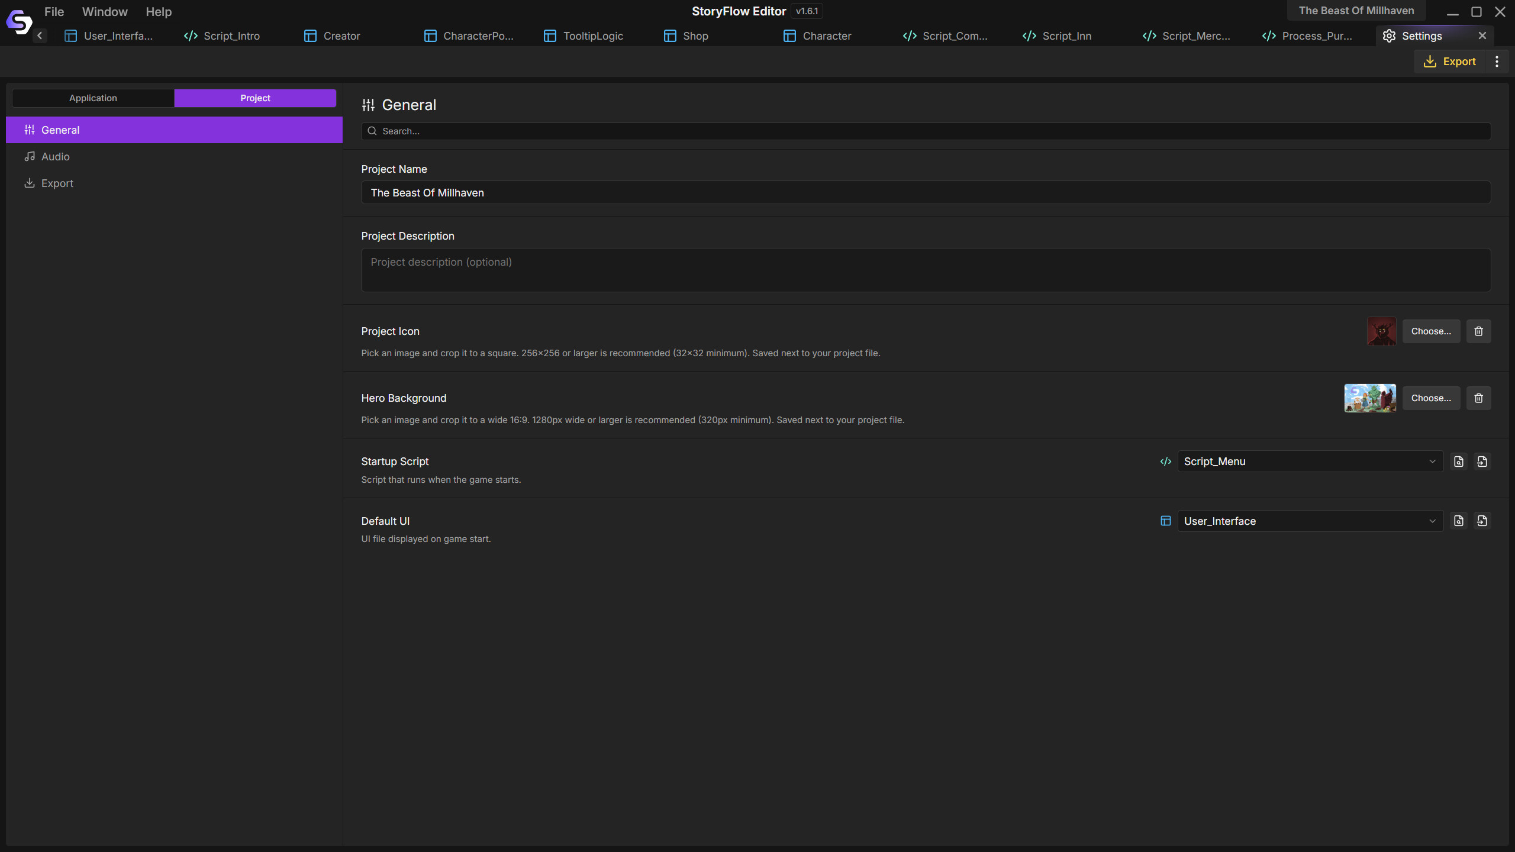Click the magnifier icon in search bar

372,131
